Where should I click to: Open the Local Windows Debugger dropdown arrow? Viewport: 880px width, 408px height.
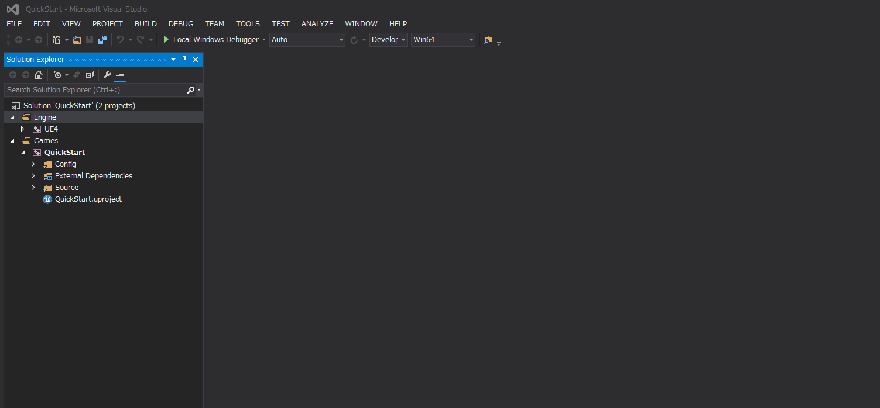click(x=263, y=40)
